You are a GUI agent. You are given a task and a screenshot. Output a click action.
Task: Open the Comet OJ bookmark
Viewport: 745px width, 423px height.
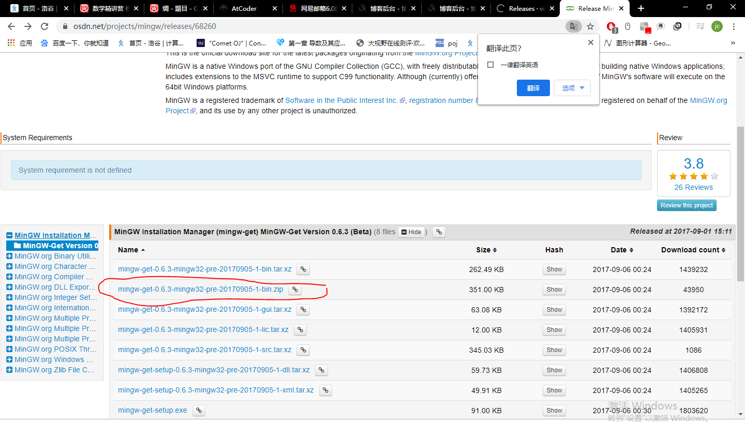(231, 43)
